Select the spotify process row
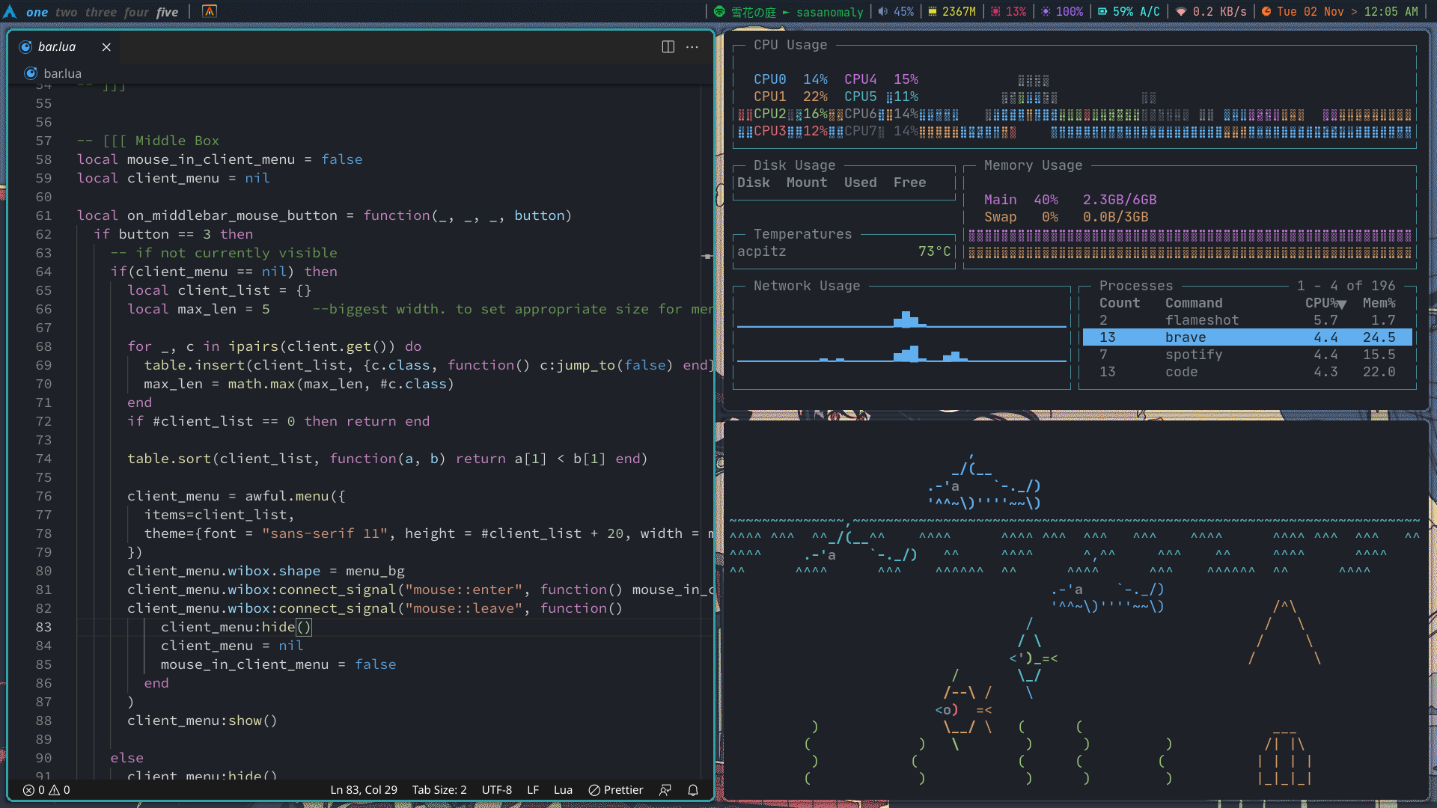The image size is (1437, 808). [x=1247, y=355]
